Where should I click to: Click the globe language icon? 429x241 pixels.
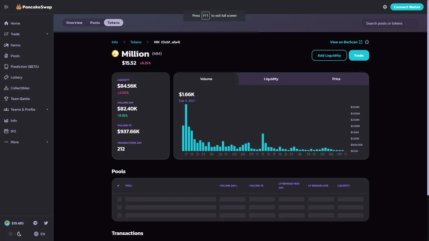36,234
